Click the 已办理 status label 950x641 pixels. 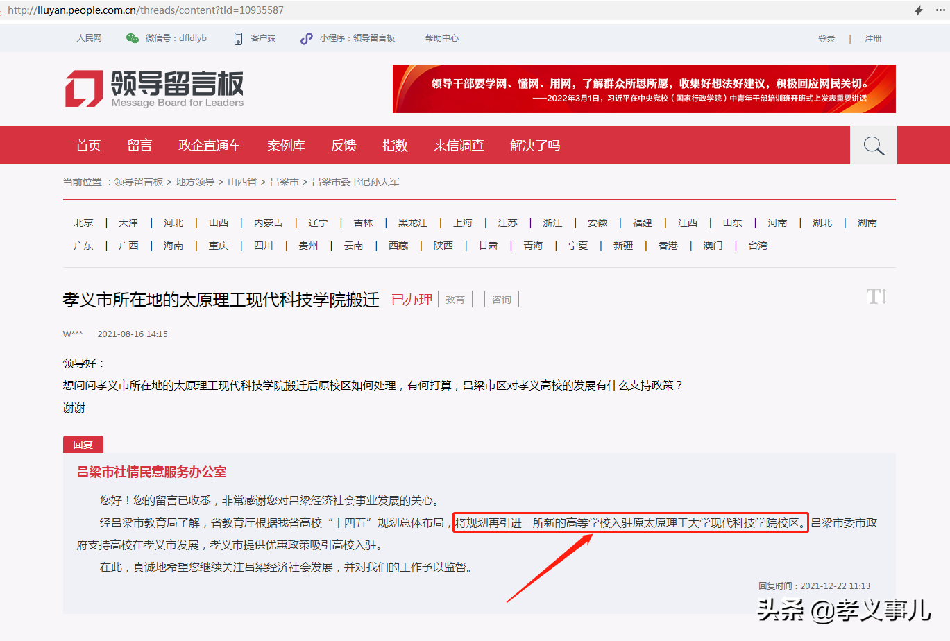(x=412, y=300)
